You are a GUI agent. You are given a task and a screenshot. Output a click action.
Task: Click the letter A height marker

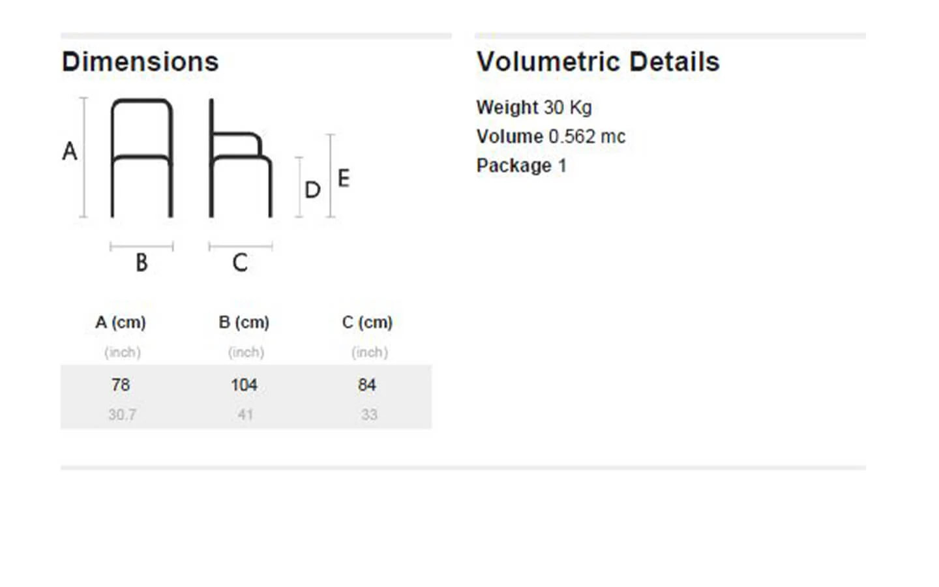(x=70, y=151)
